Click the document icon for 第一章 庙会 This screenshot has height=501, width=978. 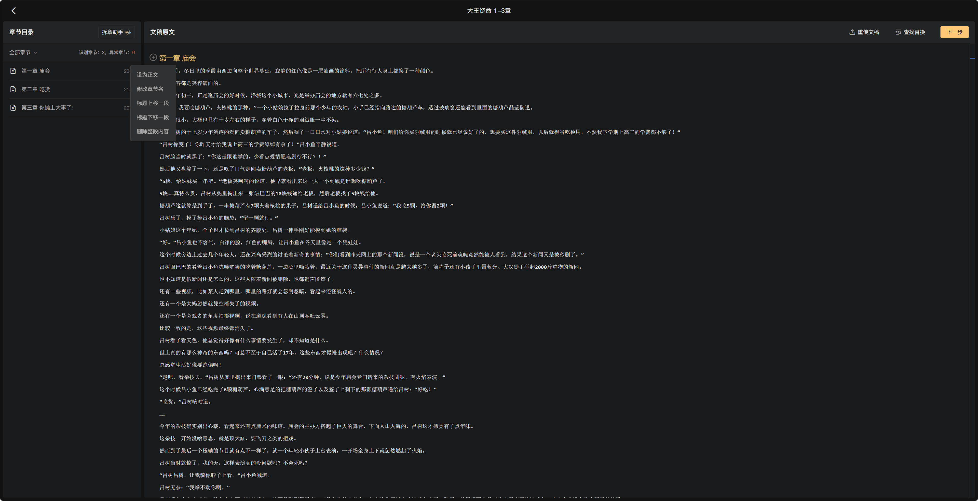tap(13, 71)
